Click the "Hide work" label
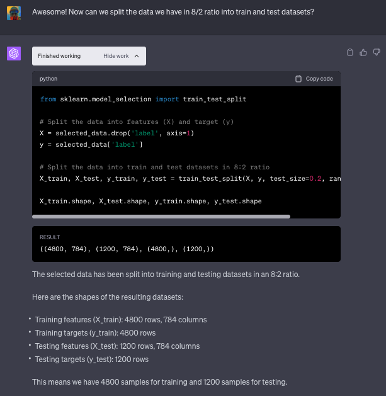The height and width of the screenshot is (396, 386). [x=116, y=56]
